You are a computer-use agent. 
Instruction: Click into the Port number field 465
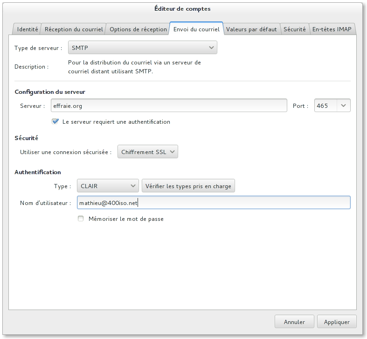pyautogui.click(x=325, y=106)
